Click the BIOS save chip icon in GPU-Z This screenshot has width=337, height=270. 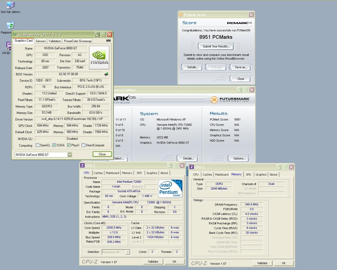click(106, 74)
